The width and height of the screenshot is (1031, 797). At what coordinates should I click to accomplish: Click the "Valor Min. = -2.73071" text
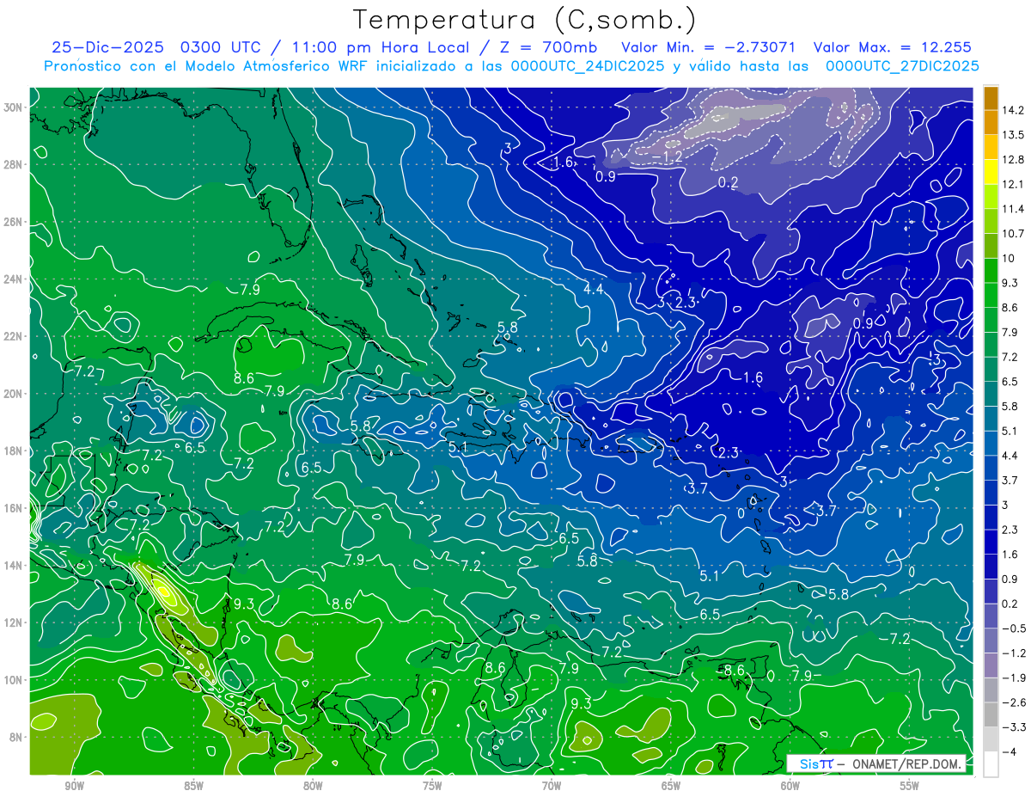(x=710, y=48)
